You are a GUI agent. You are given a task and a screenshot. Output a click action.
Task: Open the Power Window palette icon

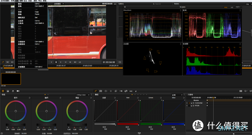pos(106,91)
